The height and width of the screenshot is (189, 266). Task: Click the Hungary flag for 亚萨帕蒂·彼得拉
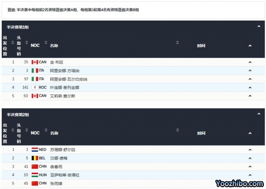pos(35,175)
